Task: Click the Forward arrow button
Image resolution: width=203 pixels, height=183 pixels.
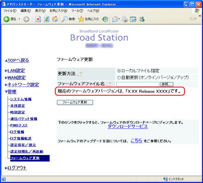Action: (26, 19)
